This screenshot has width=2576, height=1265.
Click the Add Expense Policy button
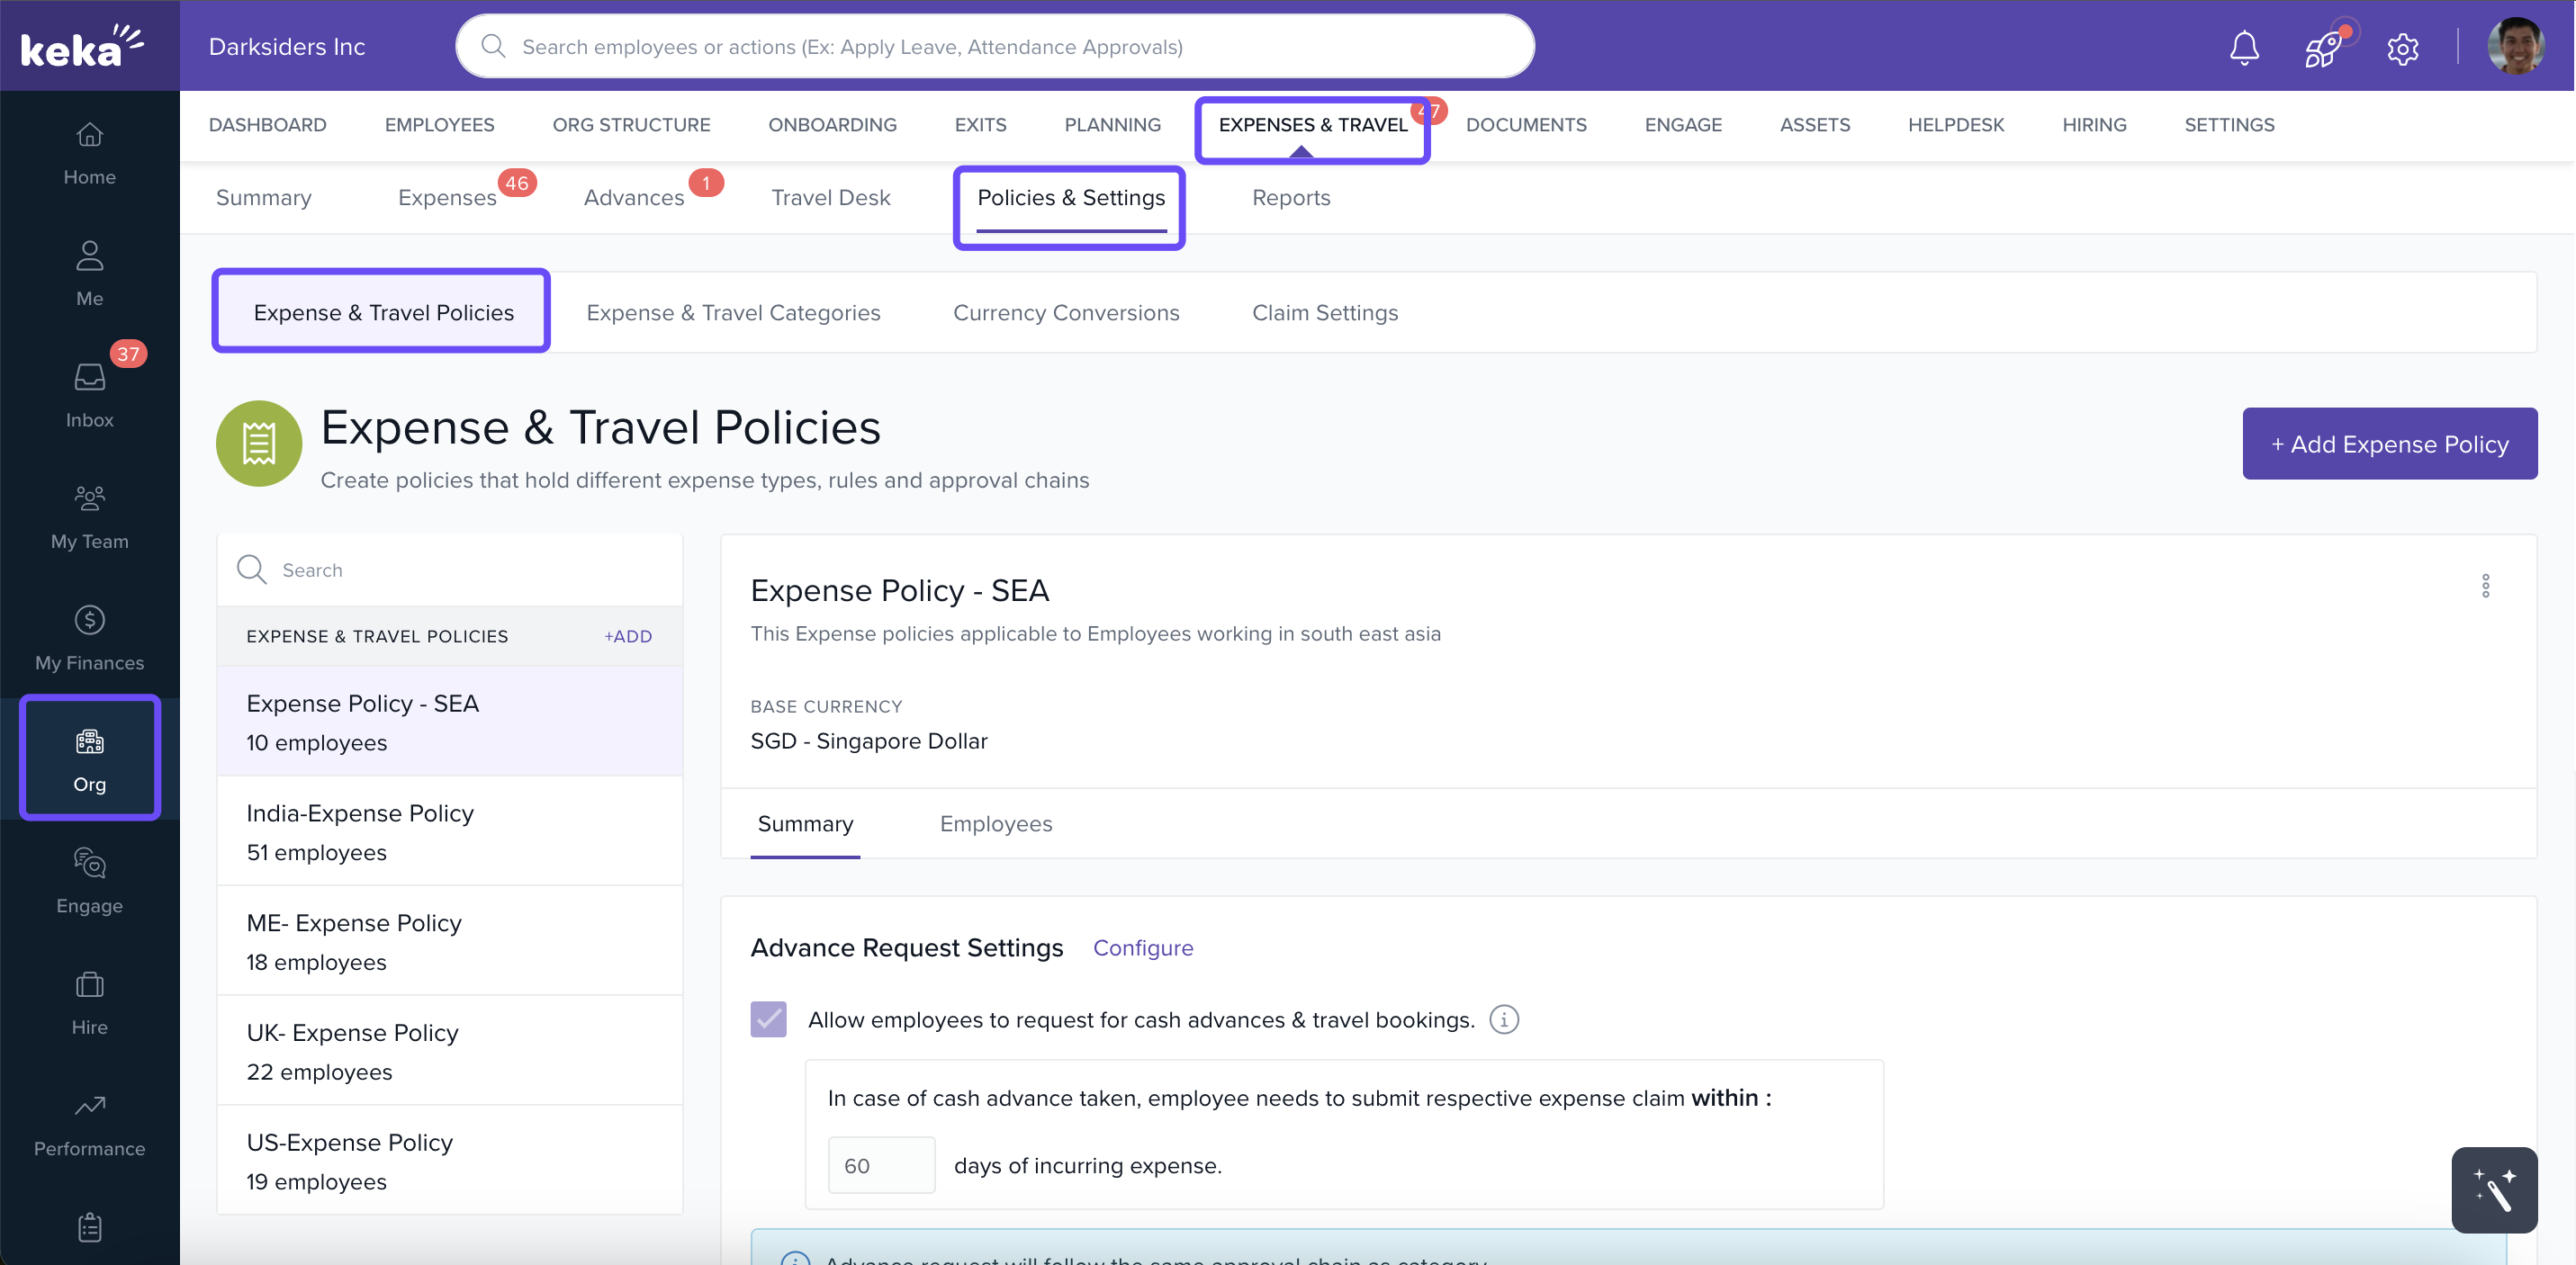[2389, 444]
